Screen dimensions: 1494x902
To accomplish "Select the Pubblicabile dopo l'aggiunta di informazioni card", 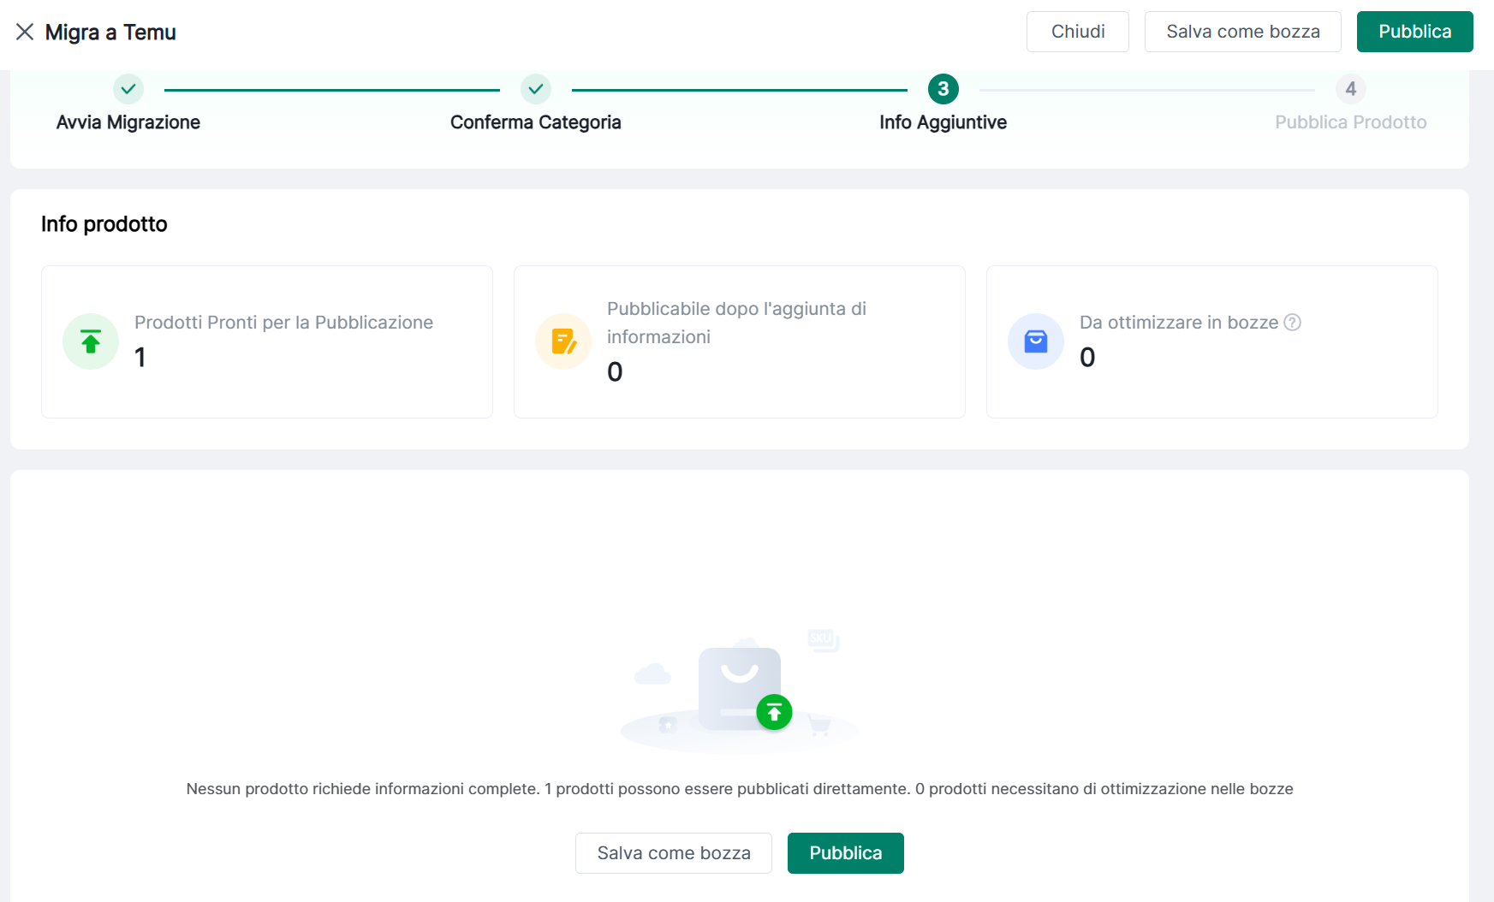I will click(x=739, y=341).
